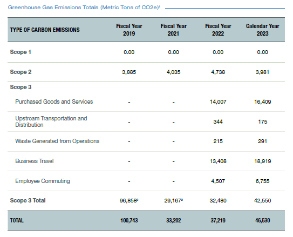Click the Fiscal Year 2019 column header
This screenshot has width=293, height=237.
[x=129, y=30]
